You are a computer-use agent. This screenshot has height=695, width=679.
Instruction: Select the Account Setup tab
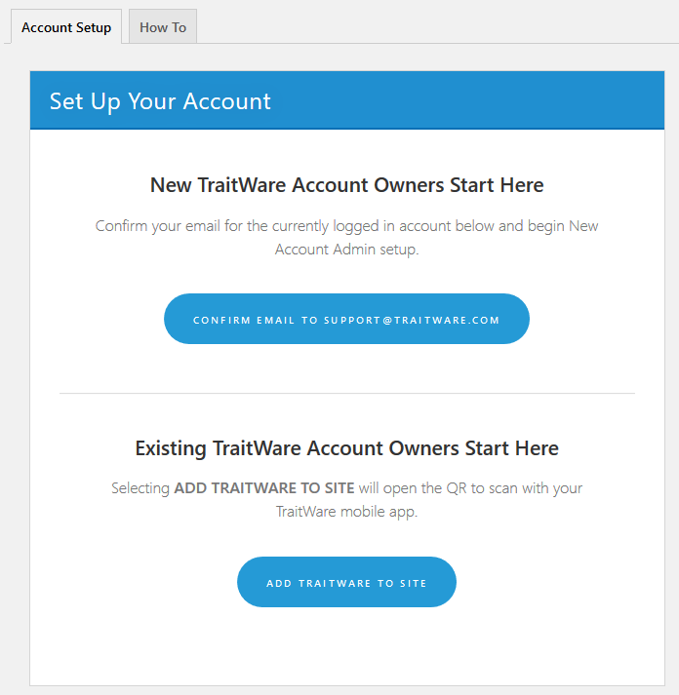66,26
